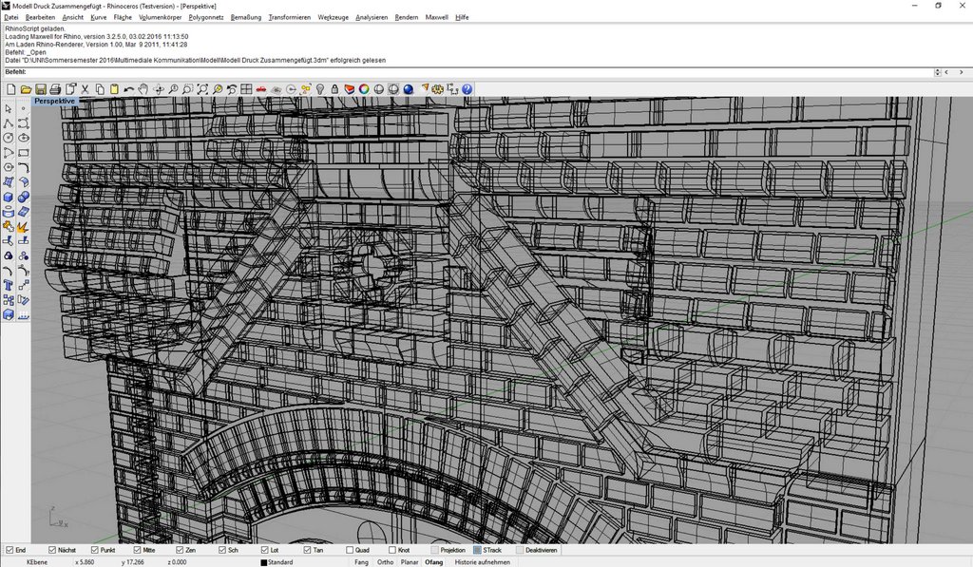Screen dimensions: 973x567
Task: Open a file with folder icon
Action: tap(26, 89)
